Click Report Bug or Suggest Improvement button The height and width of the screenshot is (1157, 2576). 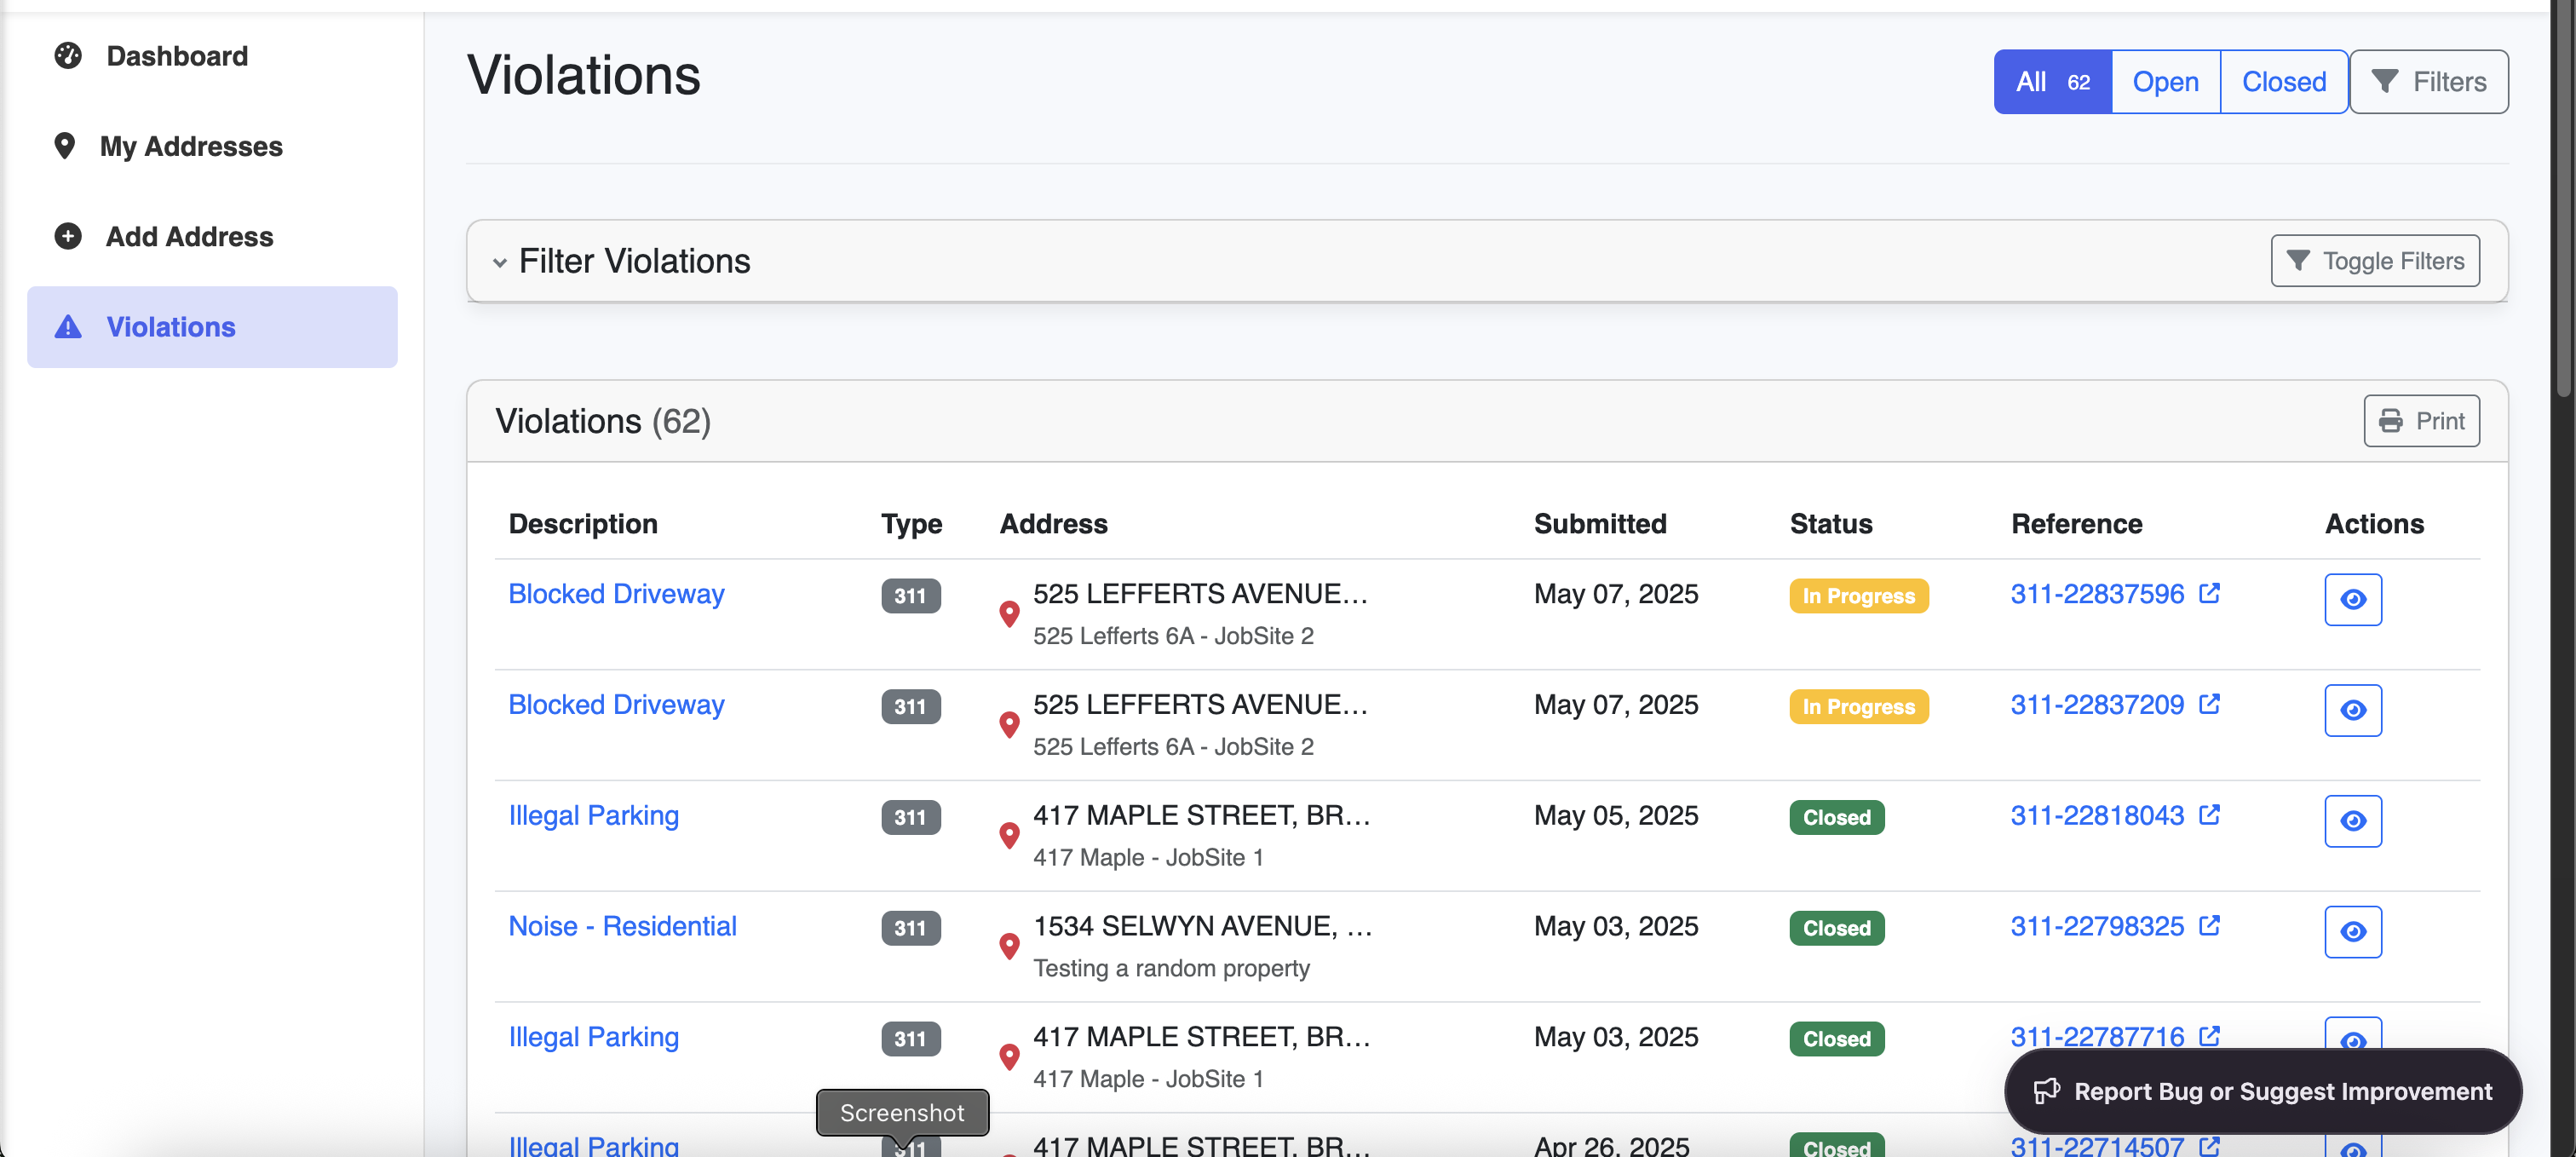click(x=2262, y=1091)
